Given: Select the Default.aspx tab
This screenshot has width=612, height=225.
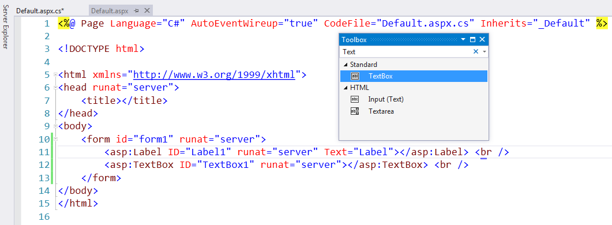Looking at the screenshot, I should (110, 10).
